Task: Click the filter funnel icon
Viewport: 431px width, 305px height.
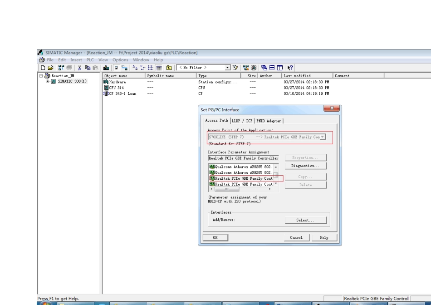Action: (x=235, y=68)
